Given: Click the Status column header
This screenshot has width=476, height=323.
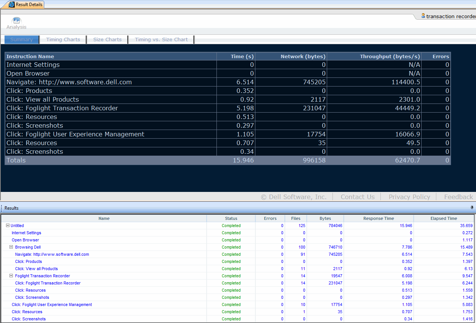Looking at the screenshot, I should [231, 218].
